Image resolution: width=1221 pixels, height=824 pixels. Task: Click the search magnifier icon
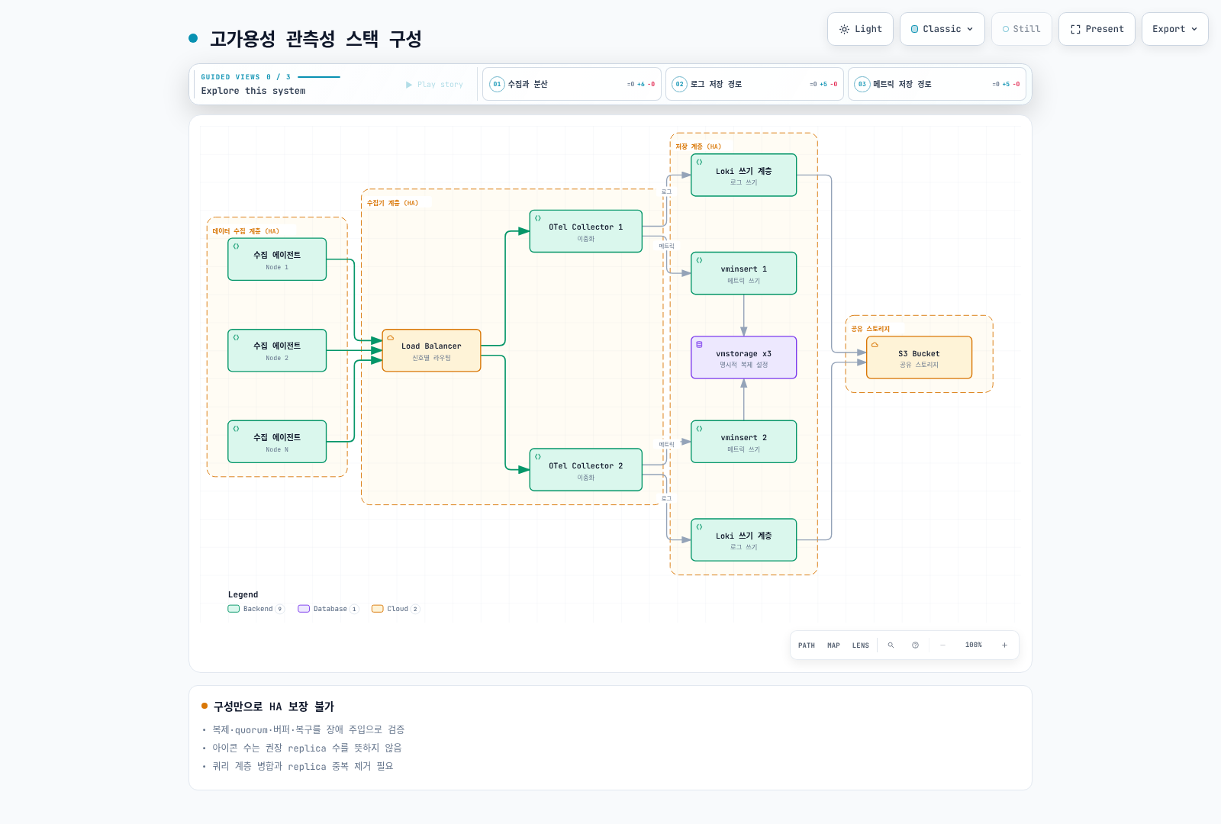891,645
